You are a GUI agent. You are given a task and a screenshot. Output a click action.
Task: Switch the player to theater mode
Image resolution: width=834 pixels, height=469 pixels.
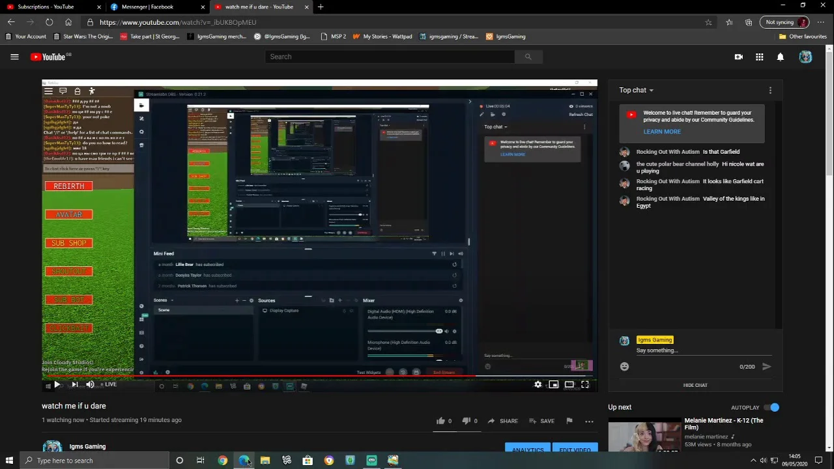569,385
